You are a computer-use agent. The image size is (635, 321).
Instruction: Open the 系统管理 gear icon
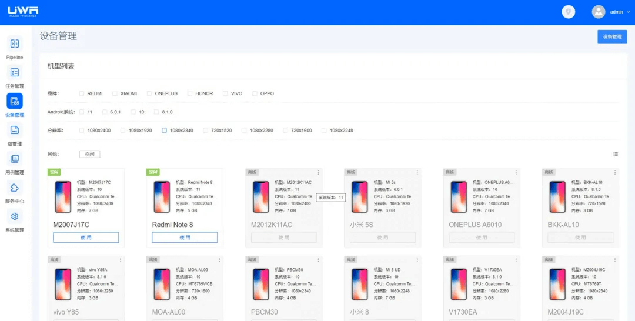tap(15, 216)
